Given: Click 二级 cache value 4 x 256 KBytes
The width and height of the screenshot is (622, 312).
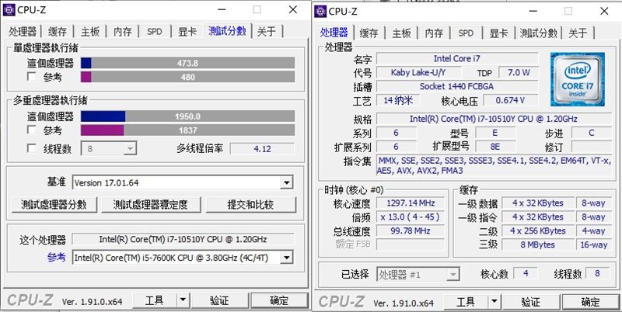Looking at the screenshot, I should tap(537, 231).
